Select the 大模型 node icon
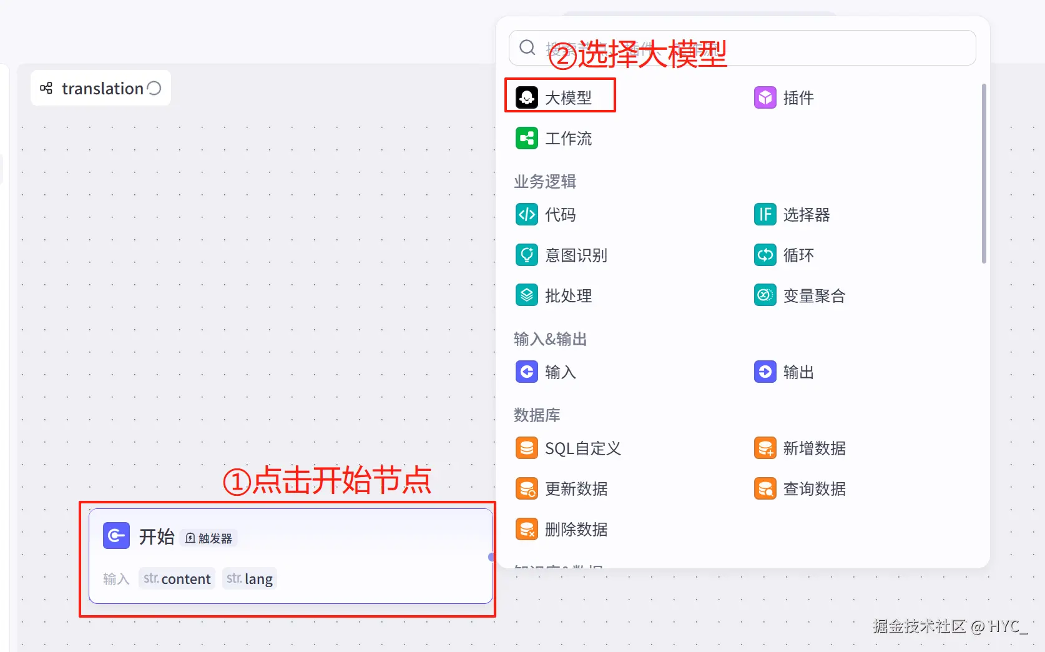1045x652 pixels. [527, 97]
